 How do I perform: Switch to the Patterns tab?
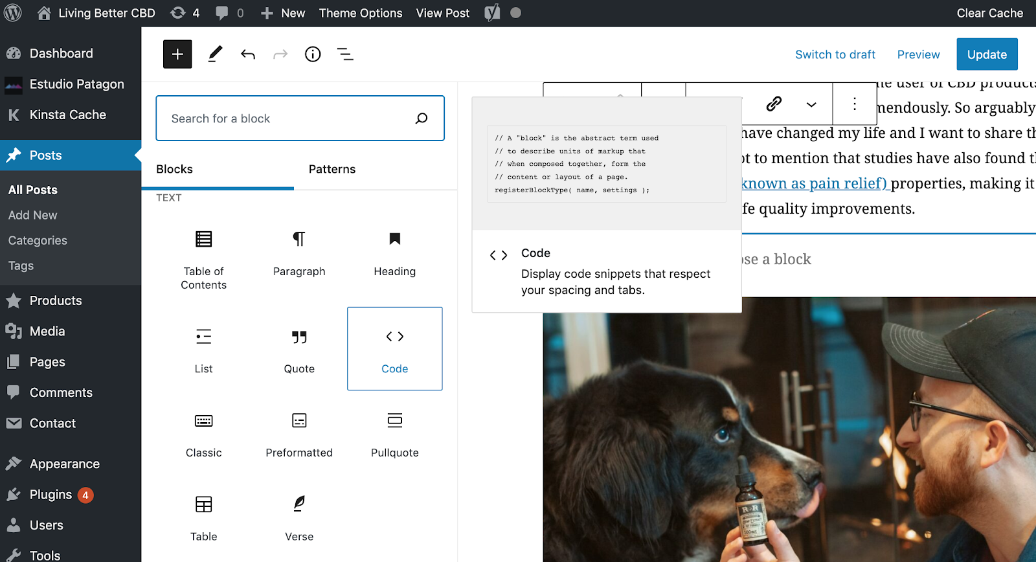pos(332,169)
